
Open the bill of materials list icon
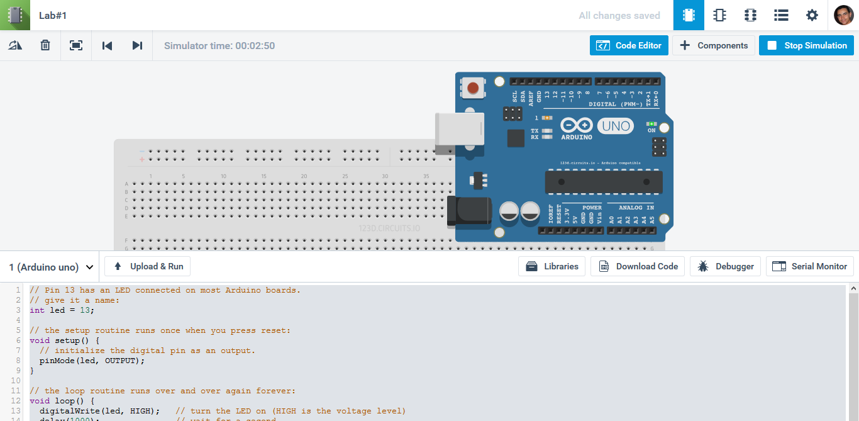tap(781, 15)
